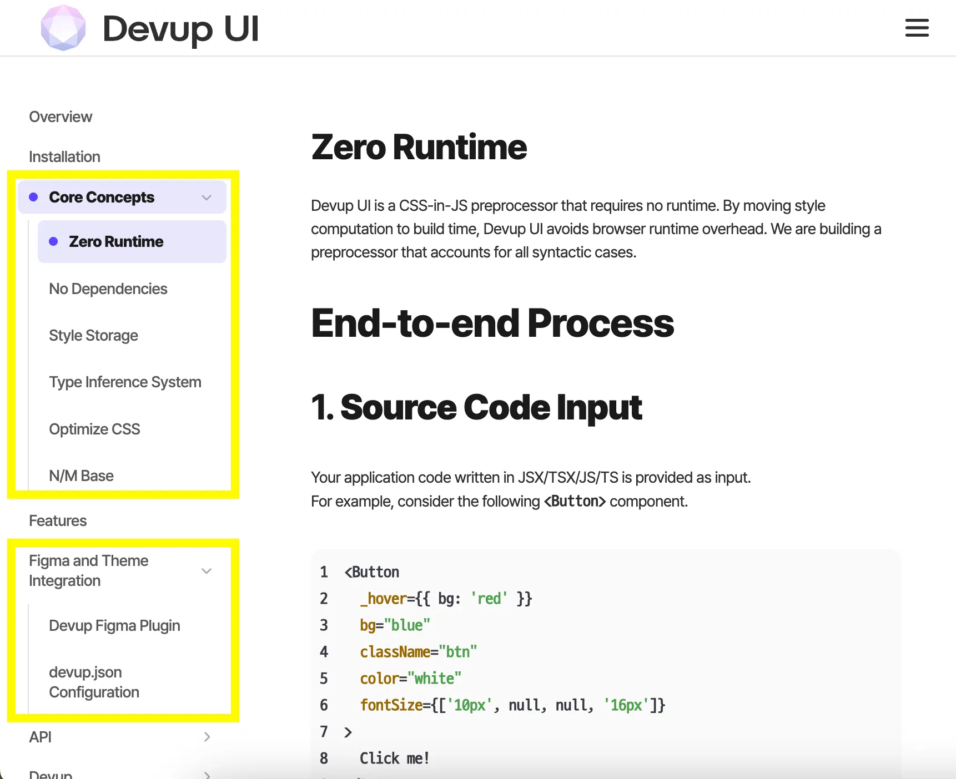Expand the API section arrow

(207, 737)
